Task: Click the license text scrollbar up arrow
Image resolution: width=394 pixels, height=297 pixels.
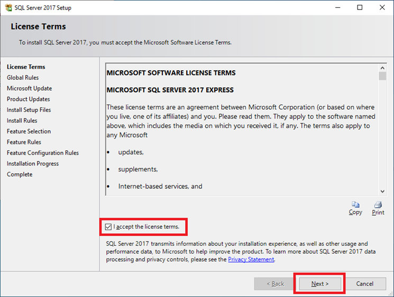Action: tap(382, 68)
